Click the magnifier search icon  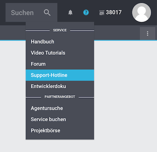[47, 13]
